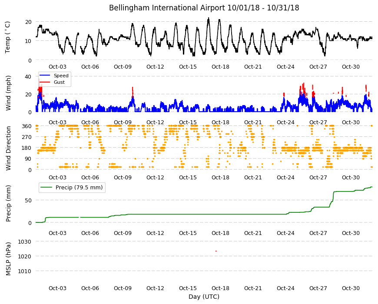Click the MSLP (hPa) axis label
Screen dimensions: 378x304
(x=8, y=259)
